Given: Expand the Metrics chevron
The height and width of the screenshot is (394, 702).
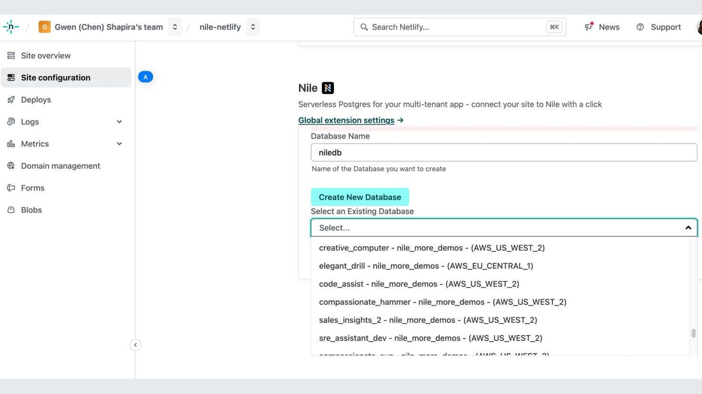Looking at the screenshot, I should coord(119,144).
